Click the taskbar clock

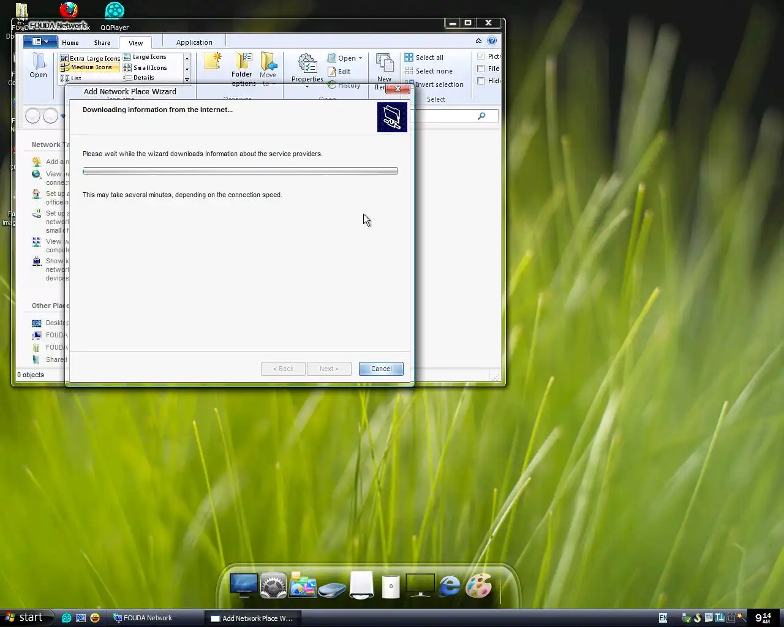[x=763, y=618]
